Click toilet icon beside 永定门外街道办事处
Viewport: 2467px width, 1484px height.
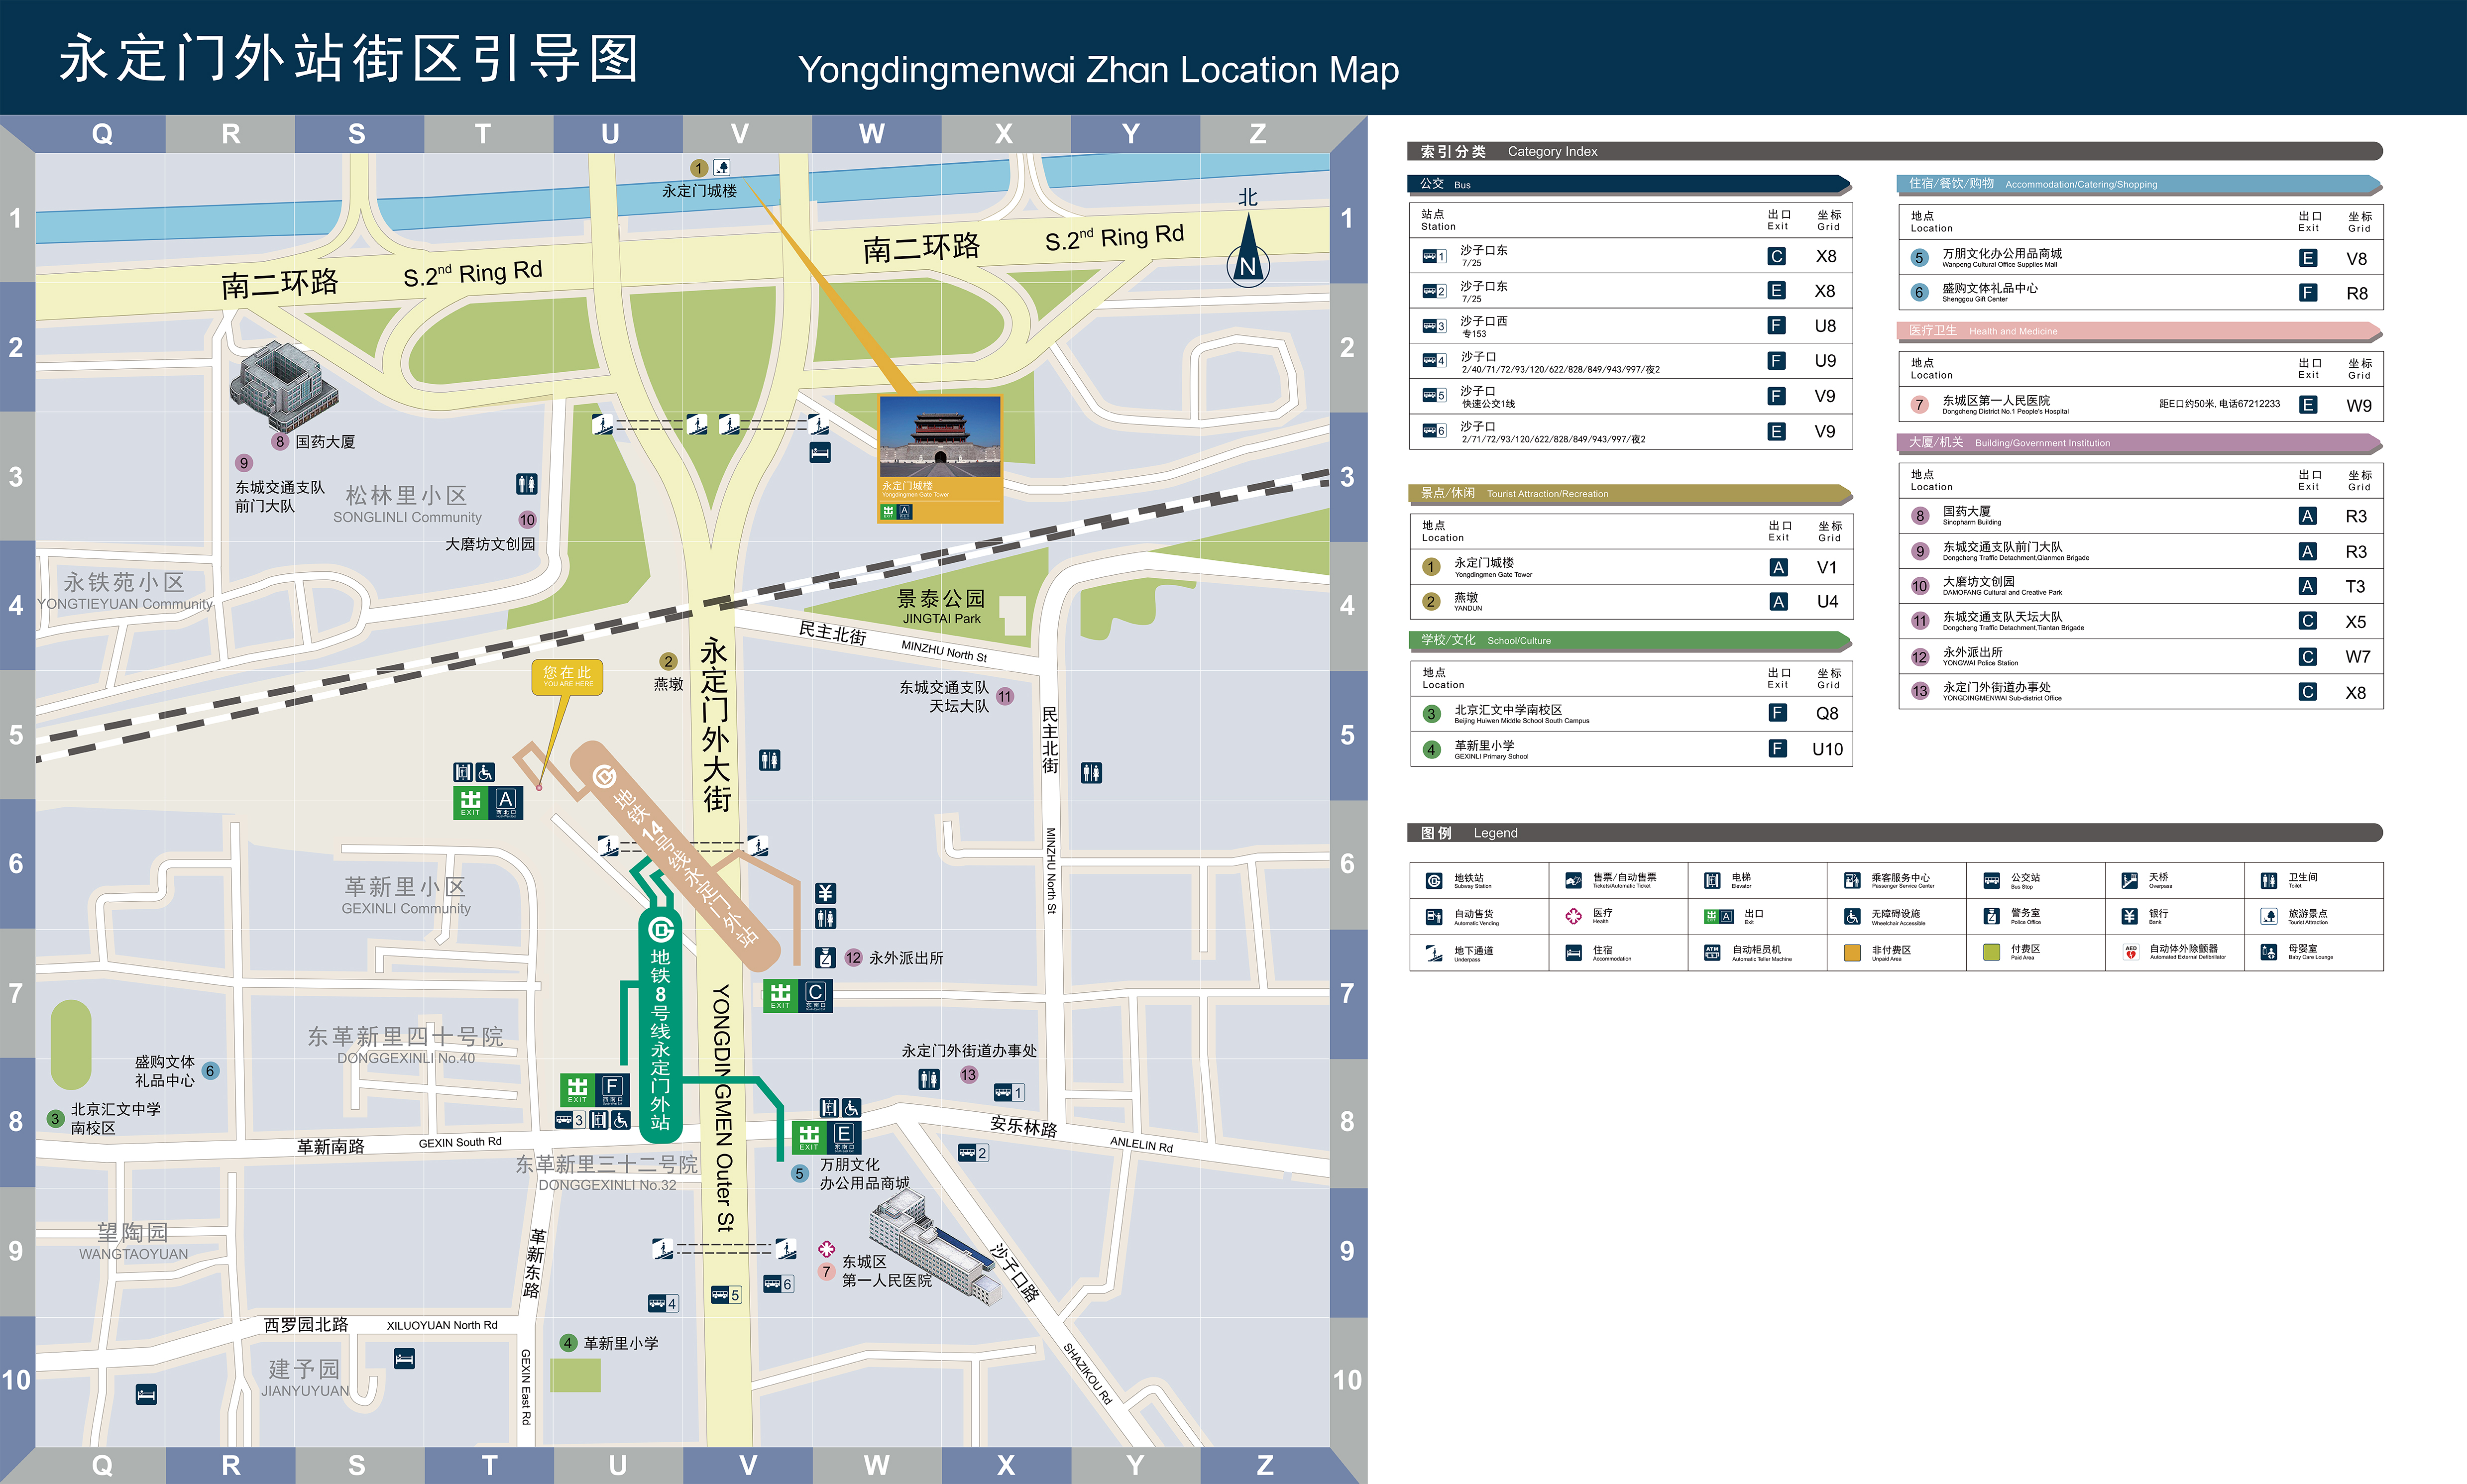pyautogui.click(x=929, y=1079)
